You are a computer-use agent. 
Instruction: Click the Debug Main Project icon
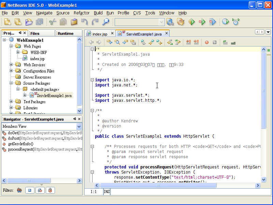click(202, 22)
